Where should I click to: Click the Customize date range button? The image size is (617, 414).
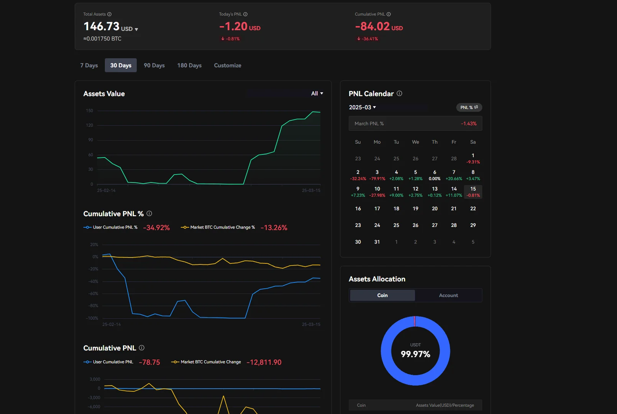point(228,66)
